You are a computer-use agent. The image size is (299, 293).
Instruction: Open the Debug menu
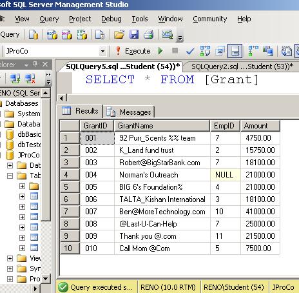tap(111, 19)
